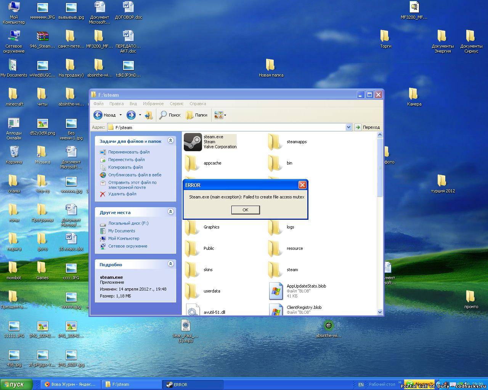This screenshot has width=488, height=390.
Task: Select the avutil-51.dll file
Action: [x=193, y=310]
